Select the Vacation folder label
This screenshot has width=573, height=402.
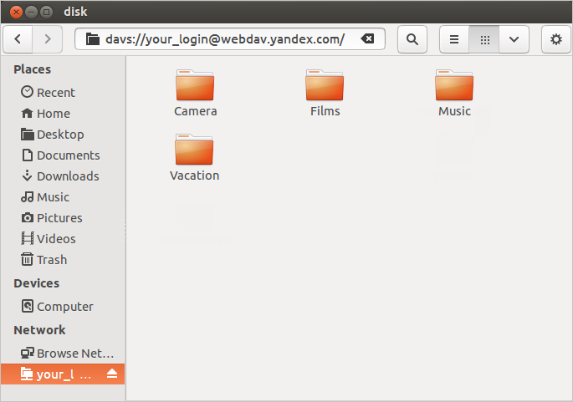click(194, 176)
